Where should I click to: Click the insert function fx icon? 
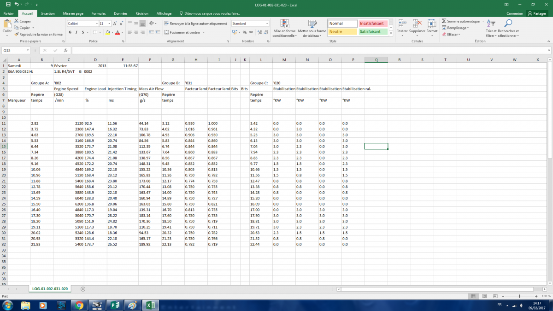(x=65, y=51)
